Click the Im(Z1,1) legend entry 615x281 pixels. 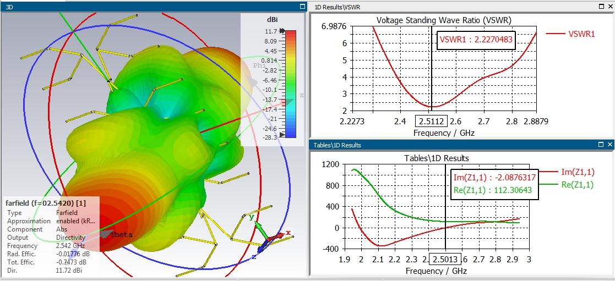[x=567, y=172]
